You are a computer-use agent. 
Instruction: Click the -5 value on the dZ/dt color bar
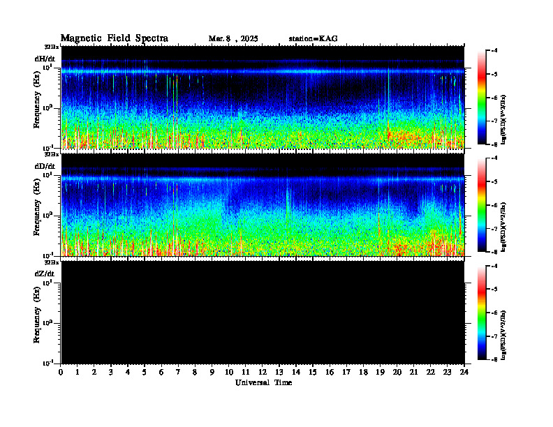(x=494, y=289)
